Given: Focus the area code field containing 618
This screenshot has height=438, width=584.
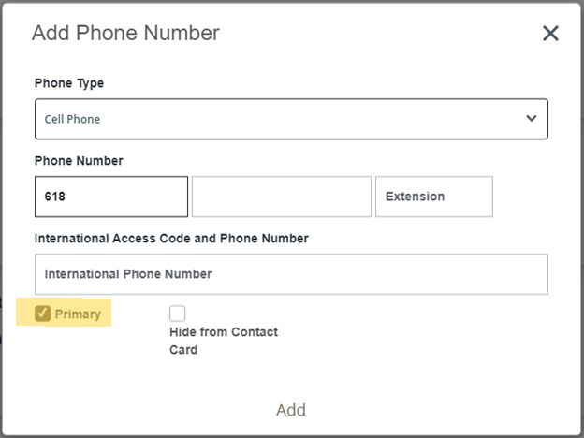Looking at the screenshot, I should click(111, 197).
